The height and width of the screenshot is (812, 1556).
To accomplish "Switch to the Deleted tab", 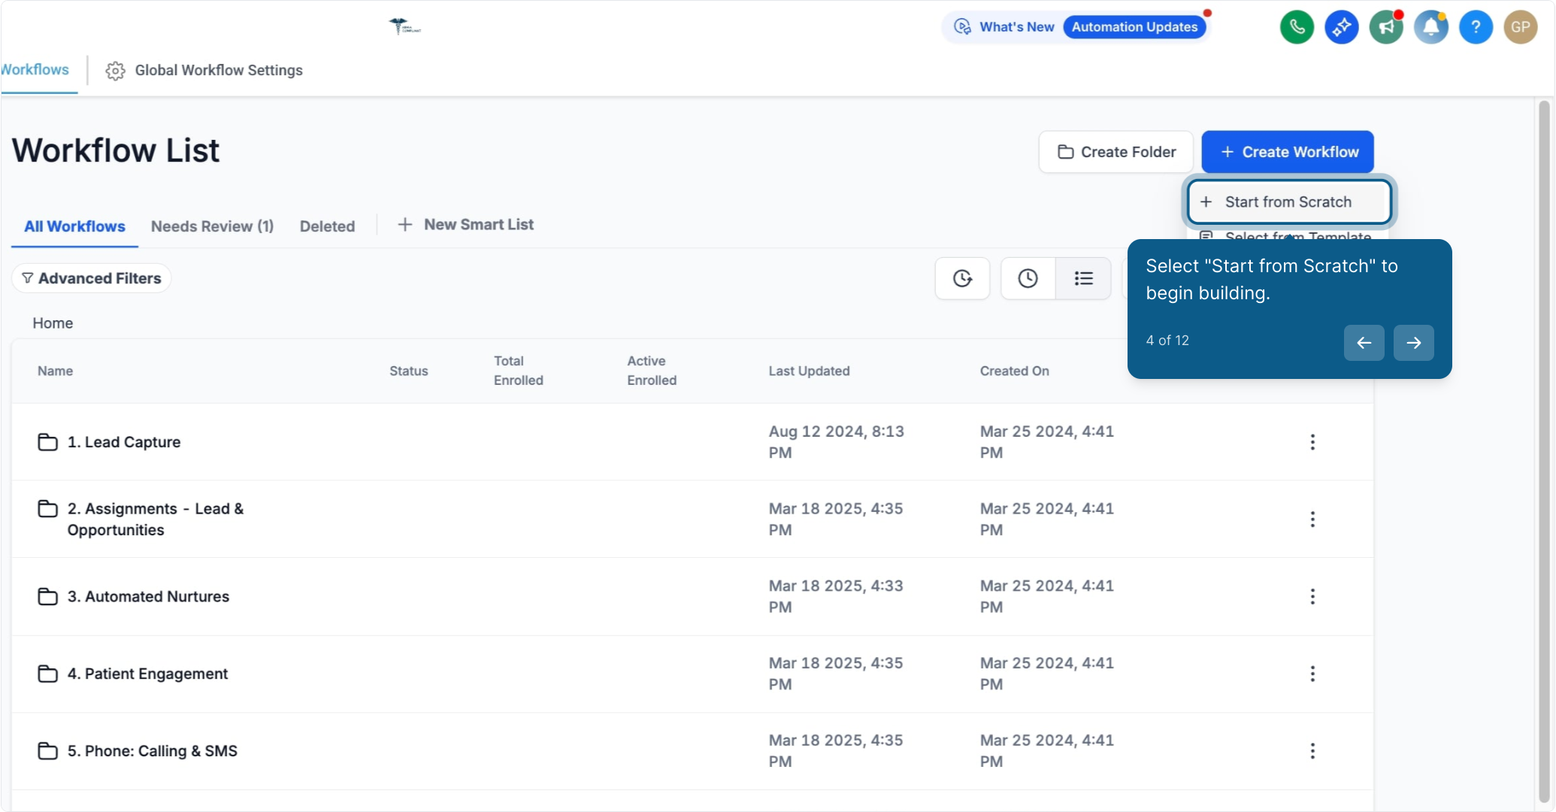I will tap(327, 226).
